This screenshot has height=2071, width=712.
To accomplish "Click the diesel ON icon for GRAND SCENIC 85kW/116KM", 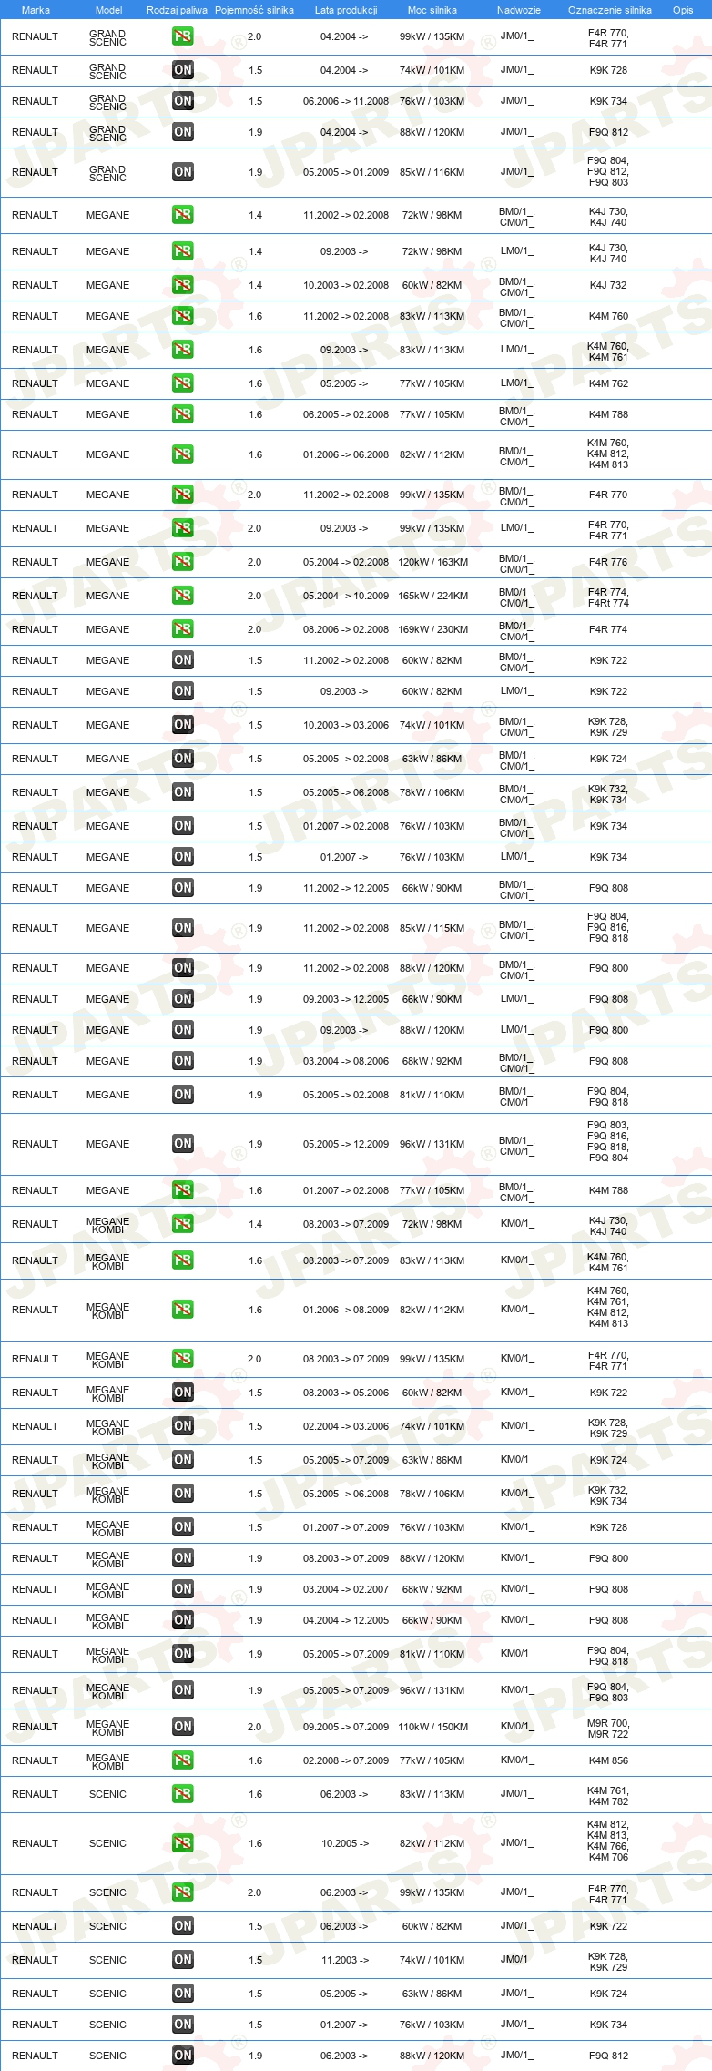I will coord(183,172).
